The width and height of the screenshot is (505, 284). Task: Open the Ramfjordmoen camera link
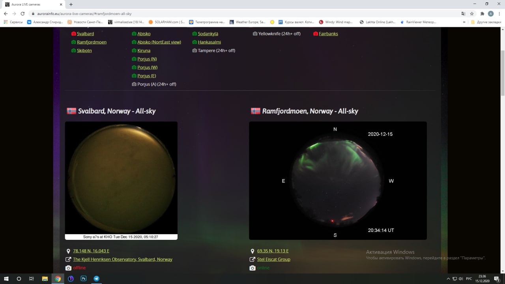point(92,42)
